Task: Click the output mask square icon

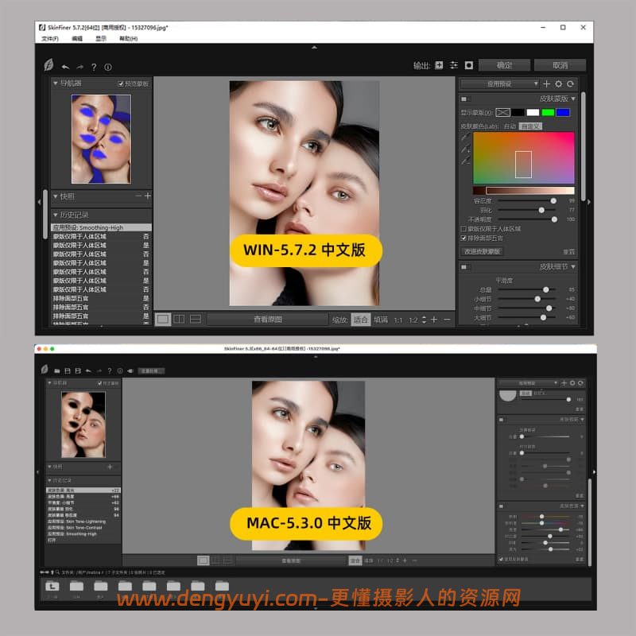Action: tap(469, 65)
